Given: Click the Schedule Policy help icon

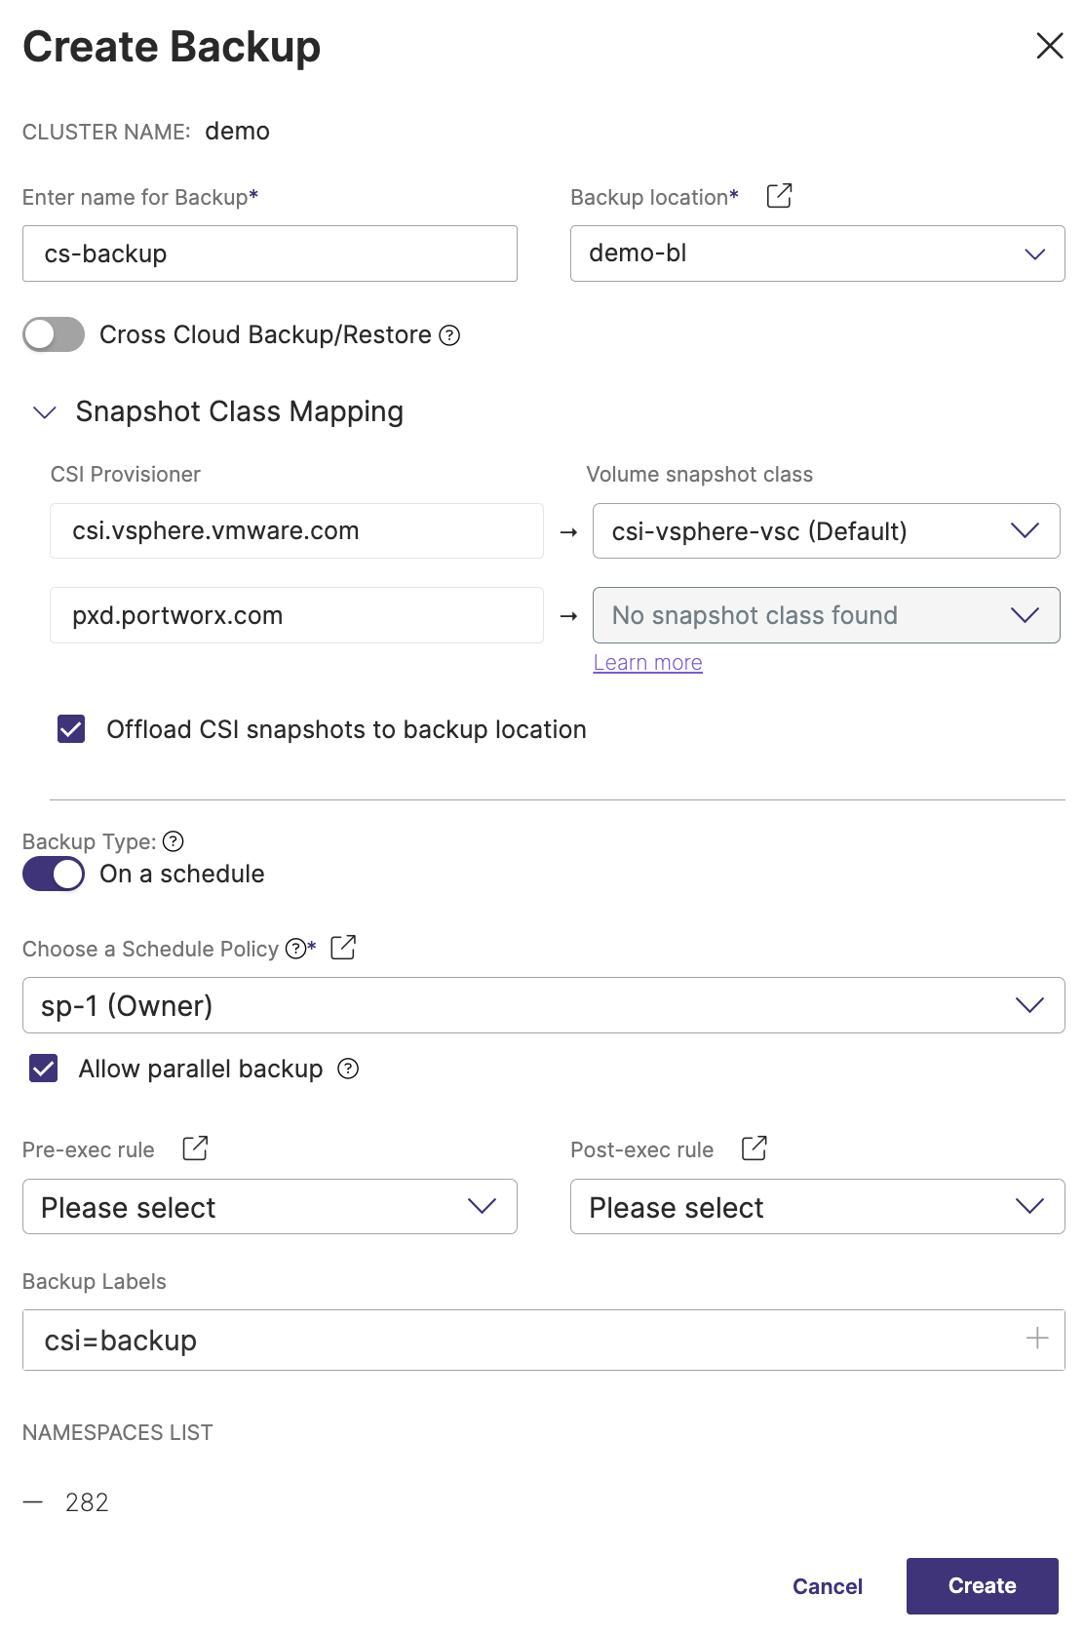Looking at the screenshot, I should coord(295,949).
